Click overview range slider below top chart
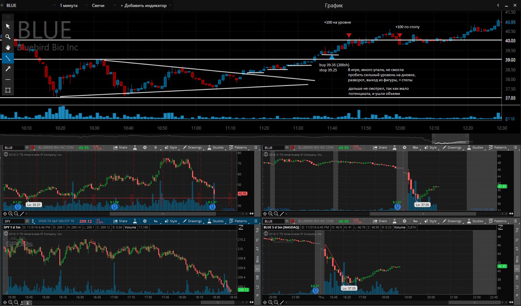Screen dimensions: 521x306 (450, 139)
